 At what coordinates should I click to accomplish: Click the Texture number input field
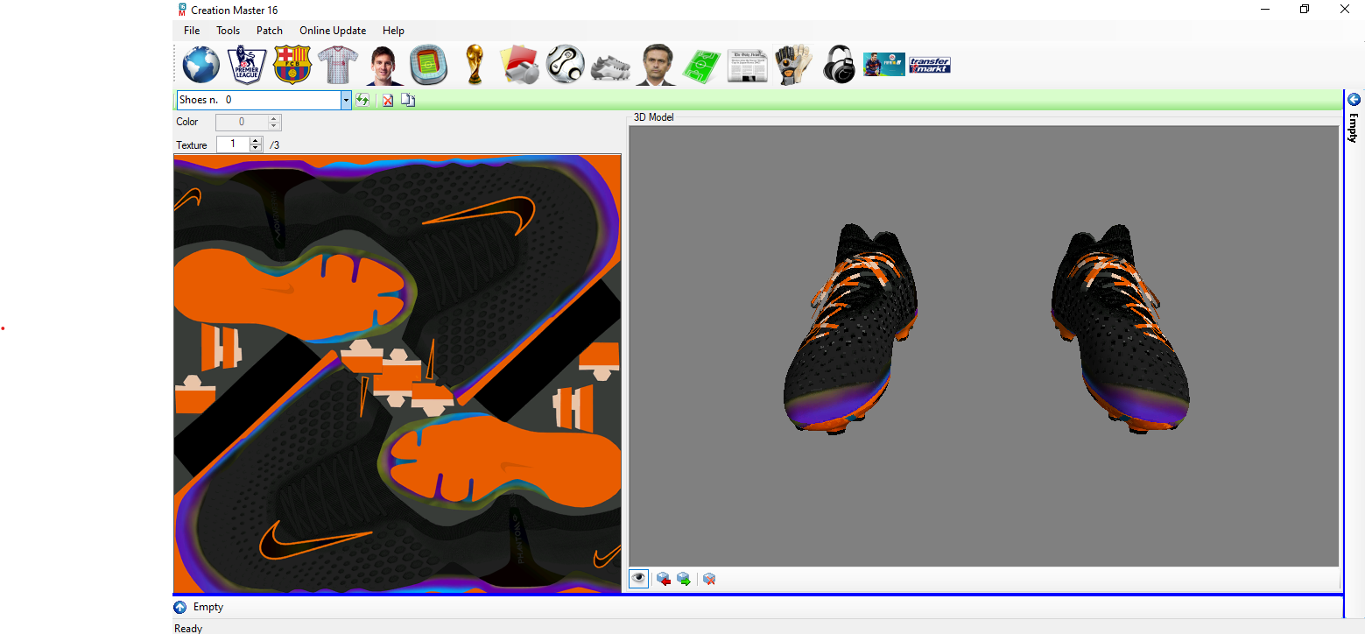233,144
